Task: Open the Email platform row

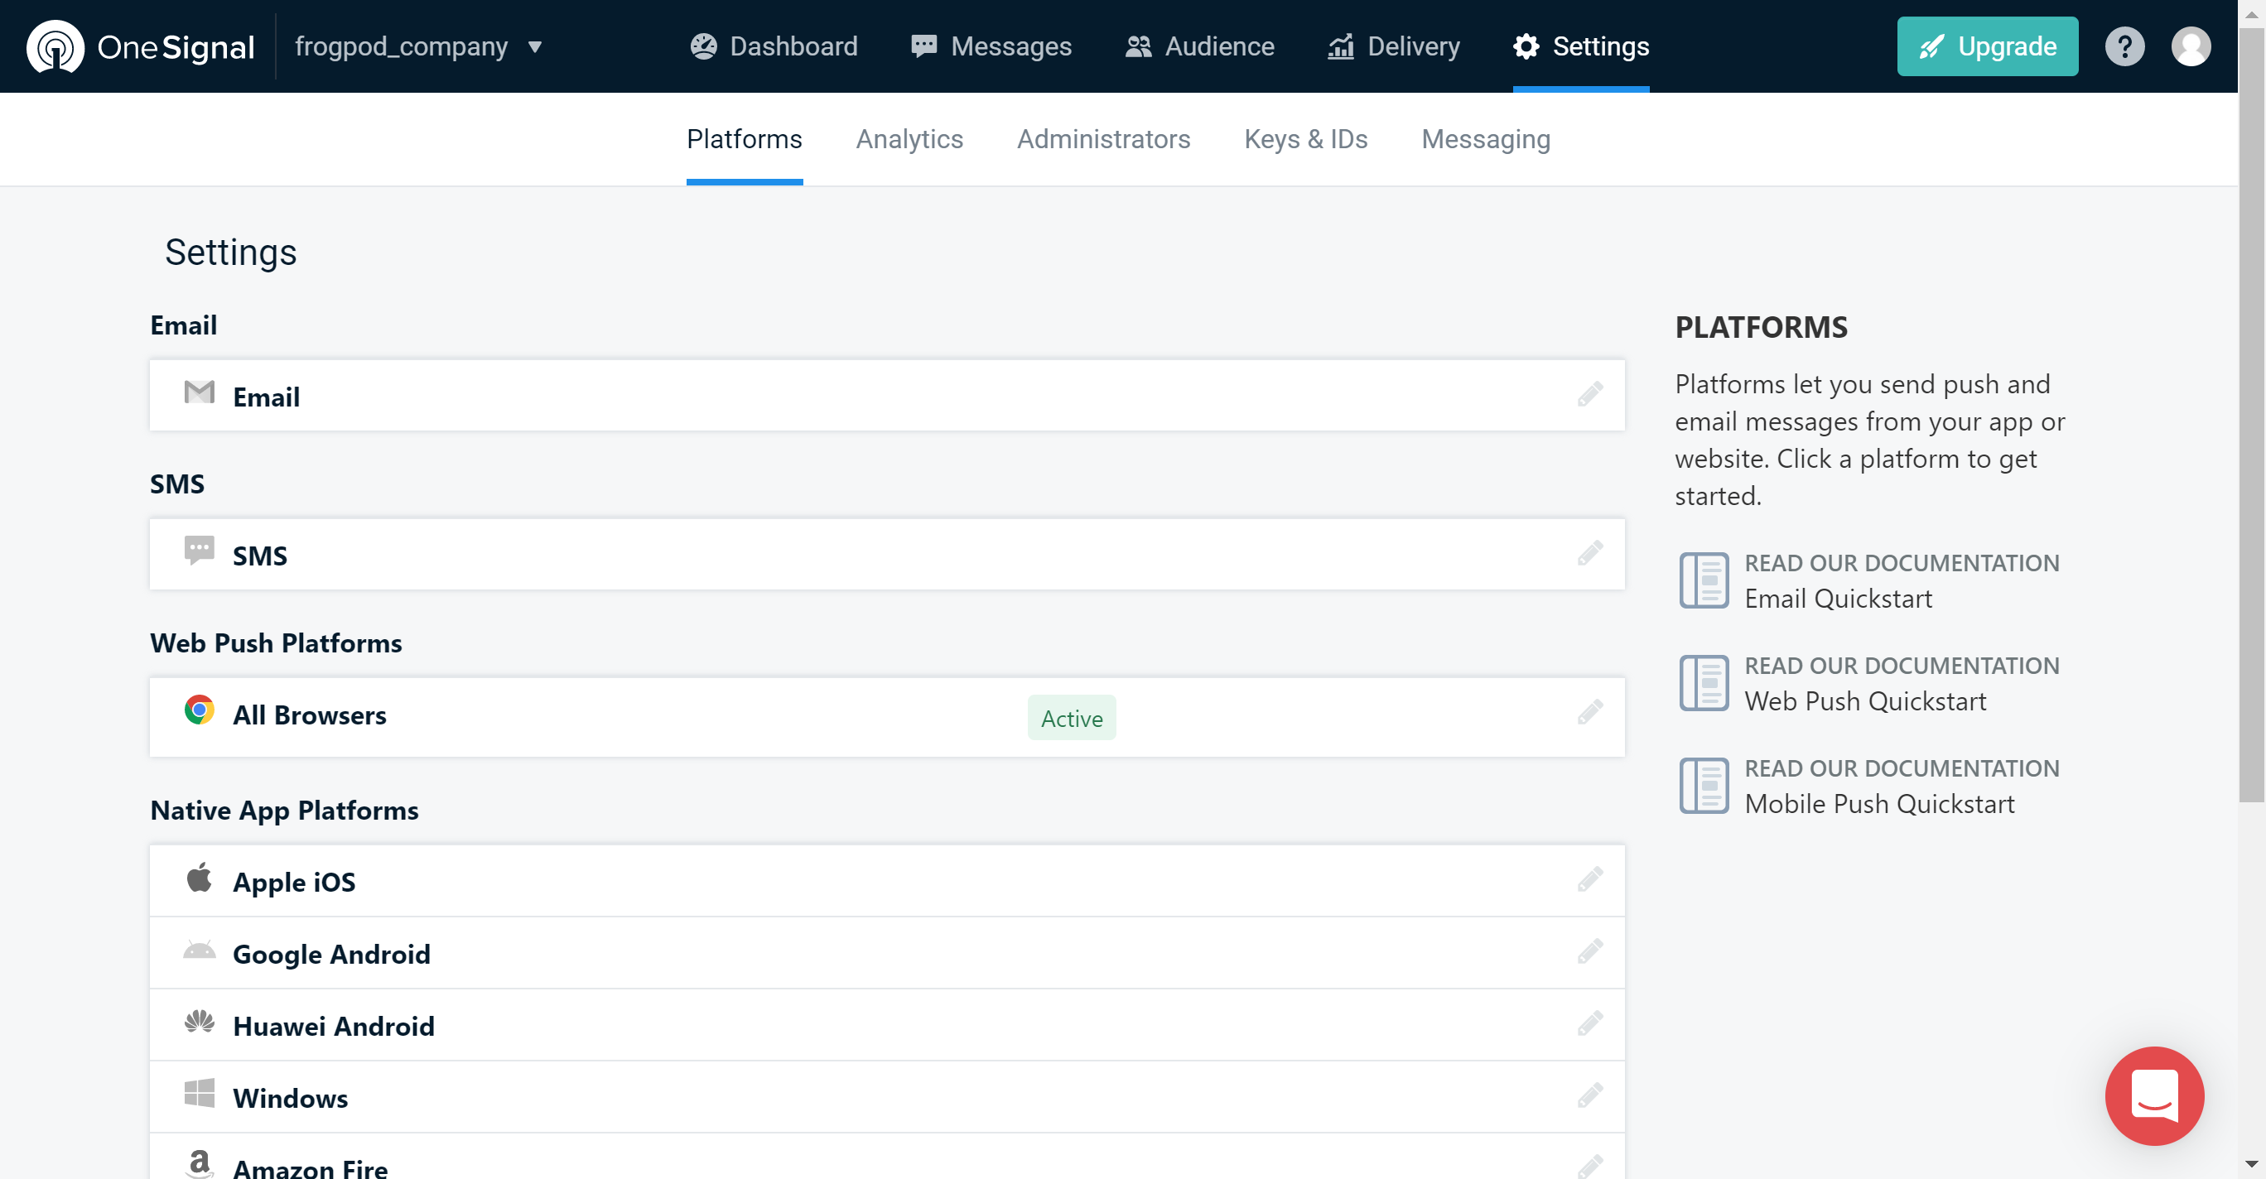Action: click(x=887, y=396)
